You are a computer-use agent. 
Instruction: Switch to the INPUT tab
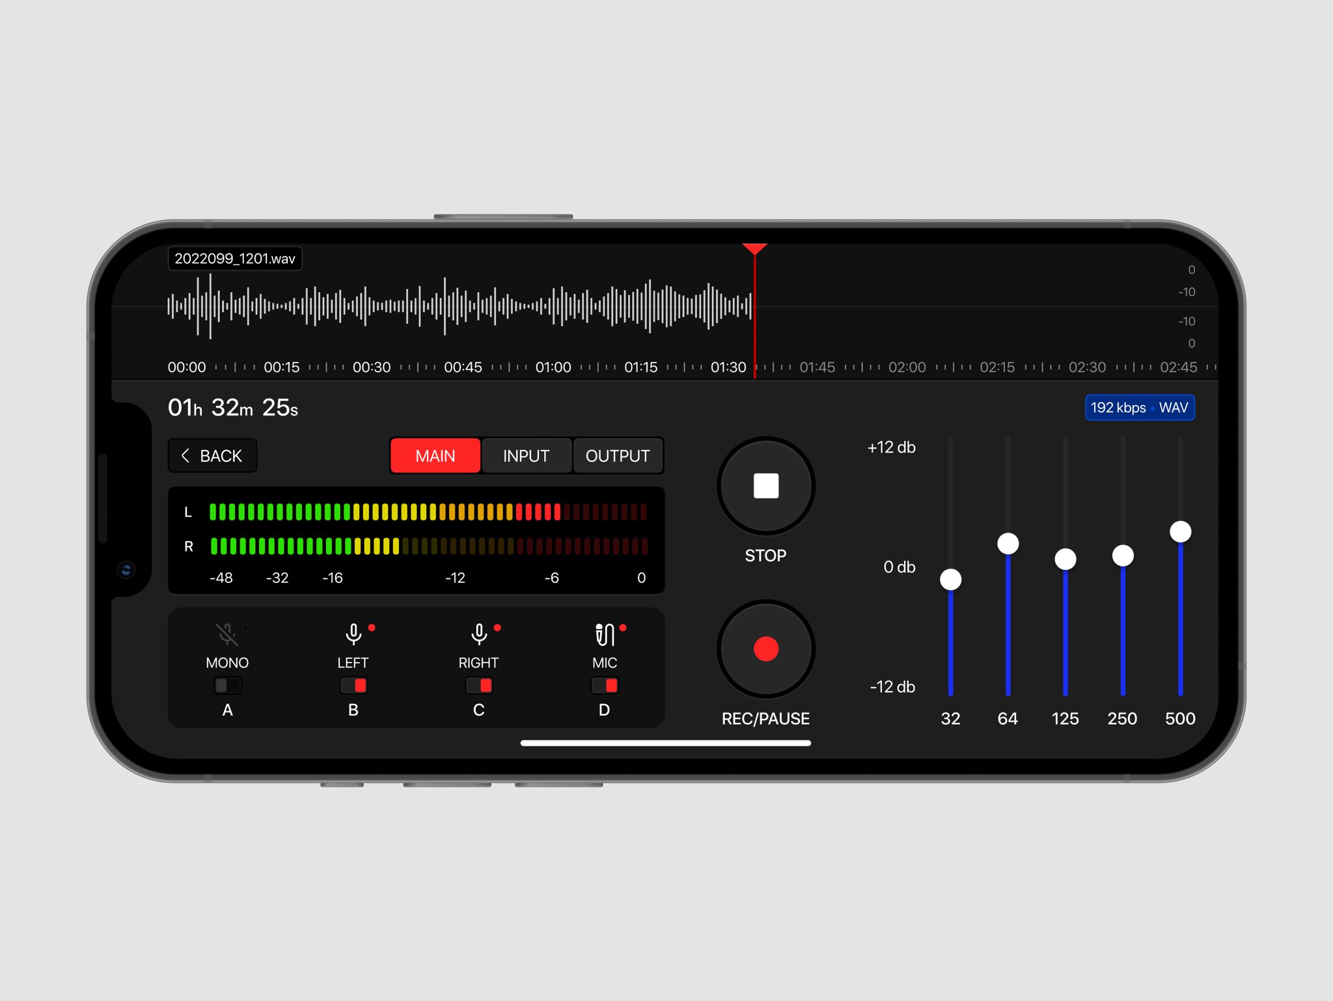[x=526, y=455]
